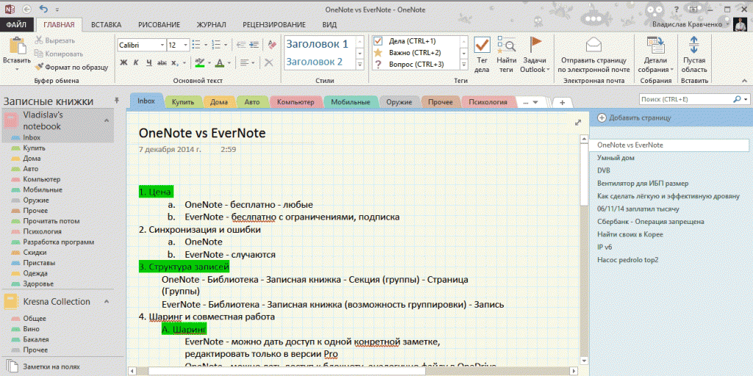Toggle bold formatting (Ж)
Viewport: 753px width, 376px height.
click(x=124, y=62)
